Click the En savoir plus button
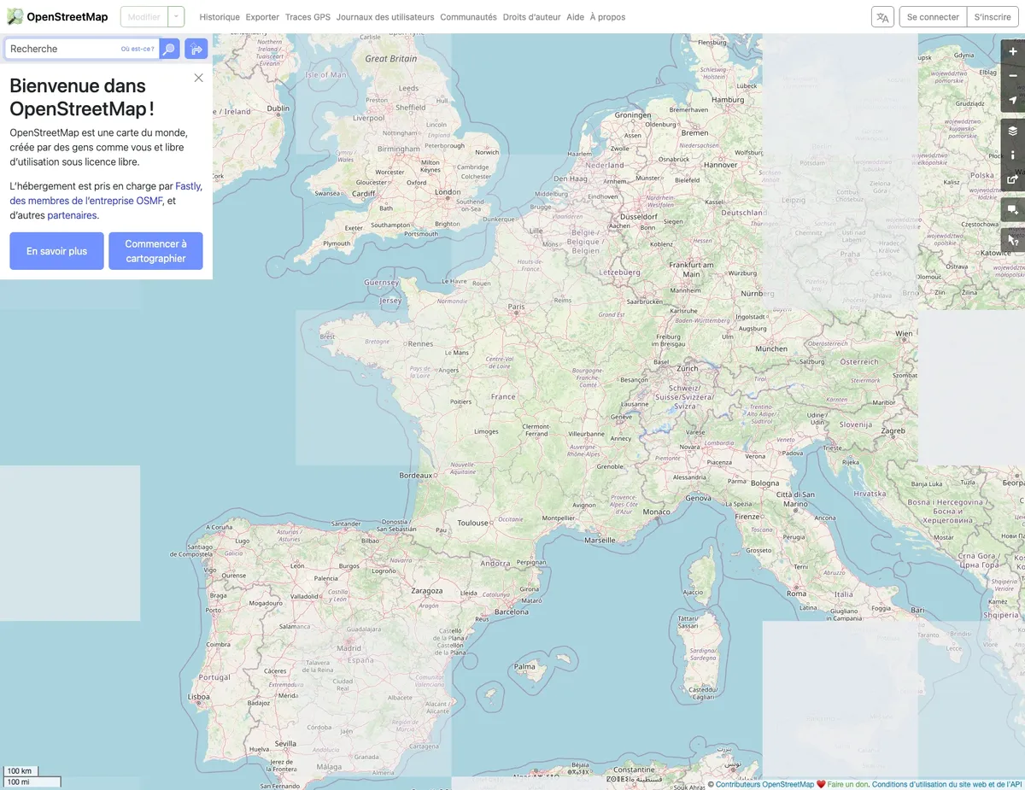 click(56, 251)
